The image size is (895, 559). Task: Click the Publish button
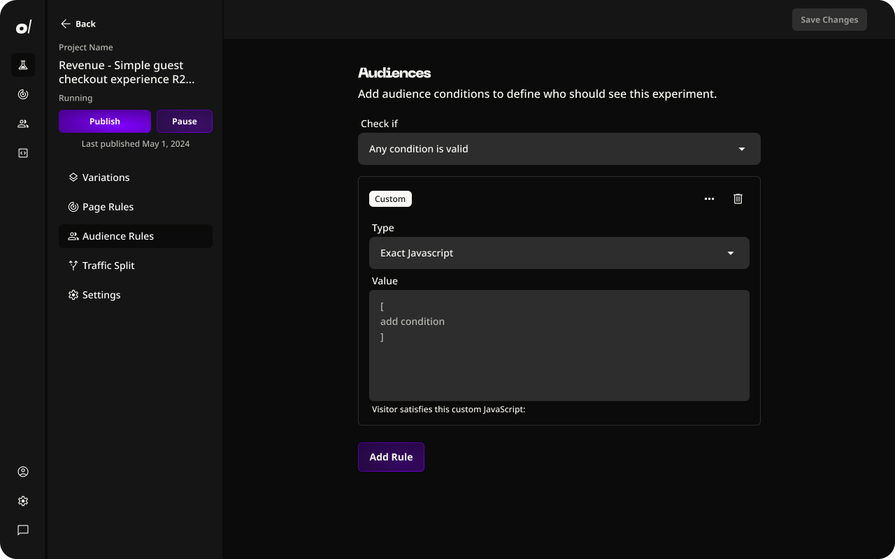click(x=105, y=121)
